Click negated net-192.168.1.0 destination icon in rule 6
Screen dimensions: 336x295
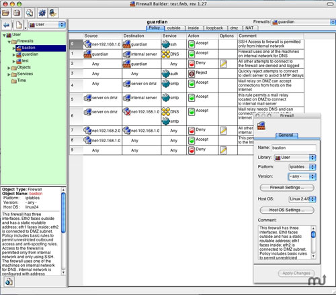[127, 111]
